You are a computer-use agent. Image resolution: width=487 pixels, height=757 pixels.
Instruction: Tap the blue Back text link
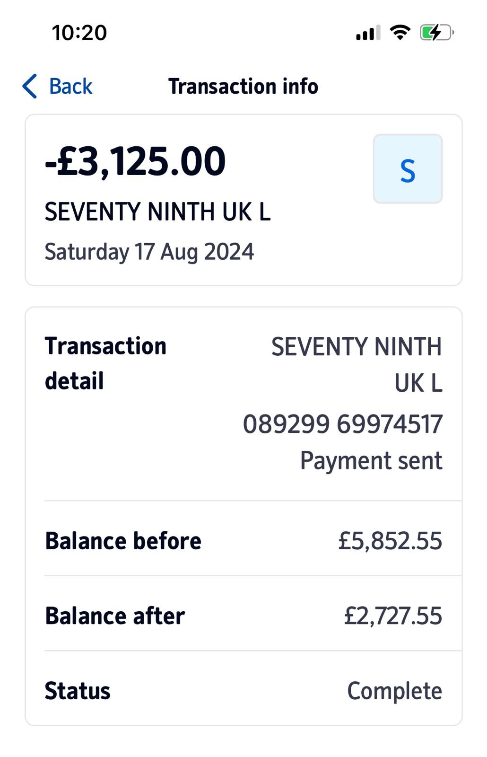(70, 86)
